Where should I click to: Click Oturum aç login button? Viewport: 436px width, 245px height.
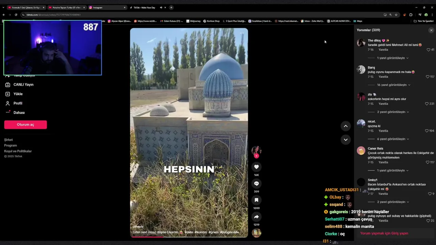pyautogui.click(x=26, y=125)
